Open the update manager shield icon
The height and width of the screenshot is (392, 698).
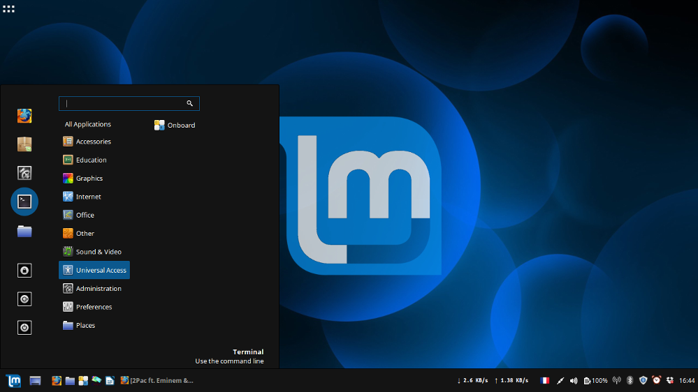coord(644,380)
